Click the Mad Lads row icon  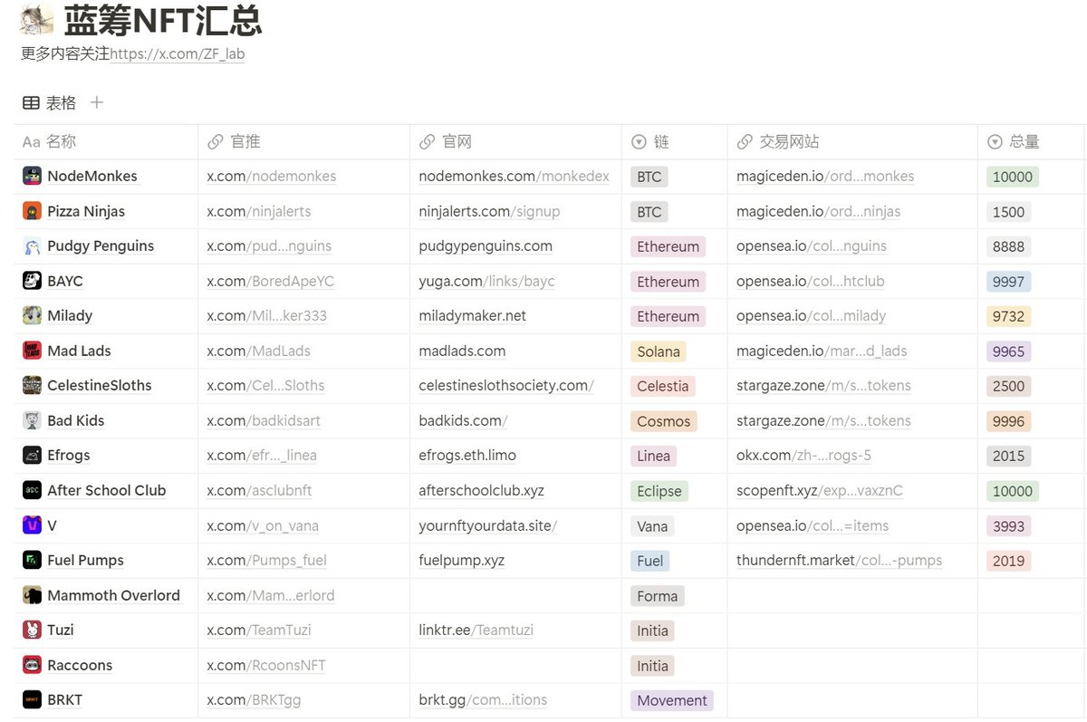32,351
